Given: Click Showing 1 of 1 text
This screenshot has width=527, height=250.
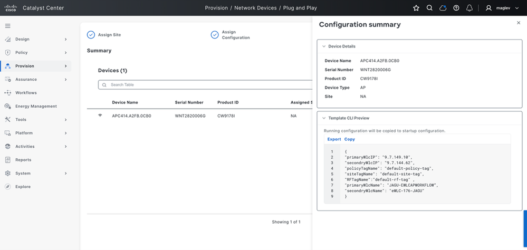Looking at the screenshot, I should coord(286,222).
